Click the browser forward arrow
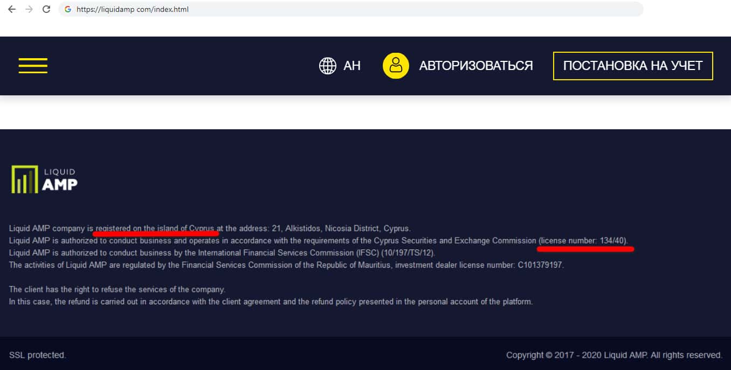Screen dimensions: 731x370 coord(29,9)
